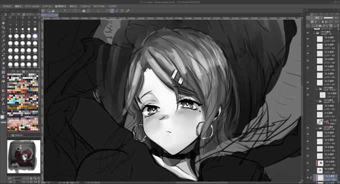
Task: Select the Text tool with the A icon
Action: click(3, 103)
